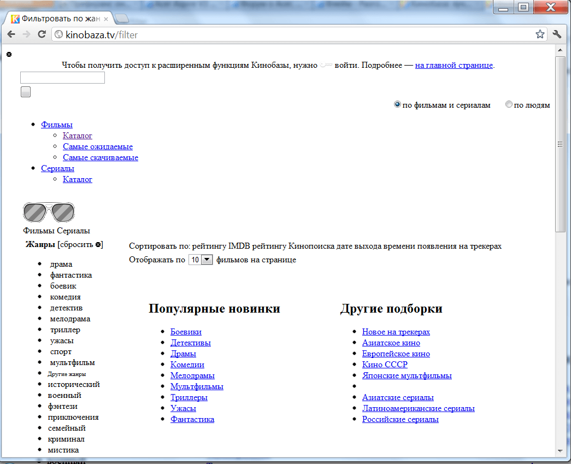Click the 'Боевики' link in popular releases
The image size is (571, 464).
186,332
